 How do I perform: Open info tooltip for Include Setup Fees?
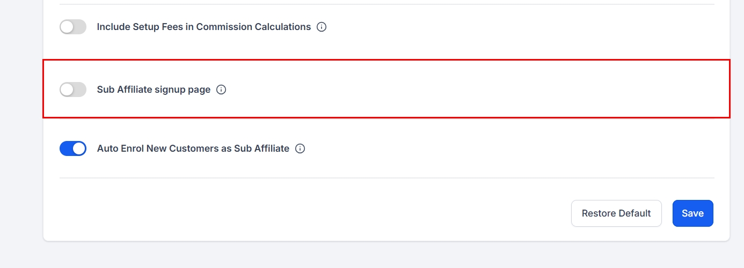[x=322, y=27]
